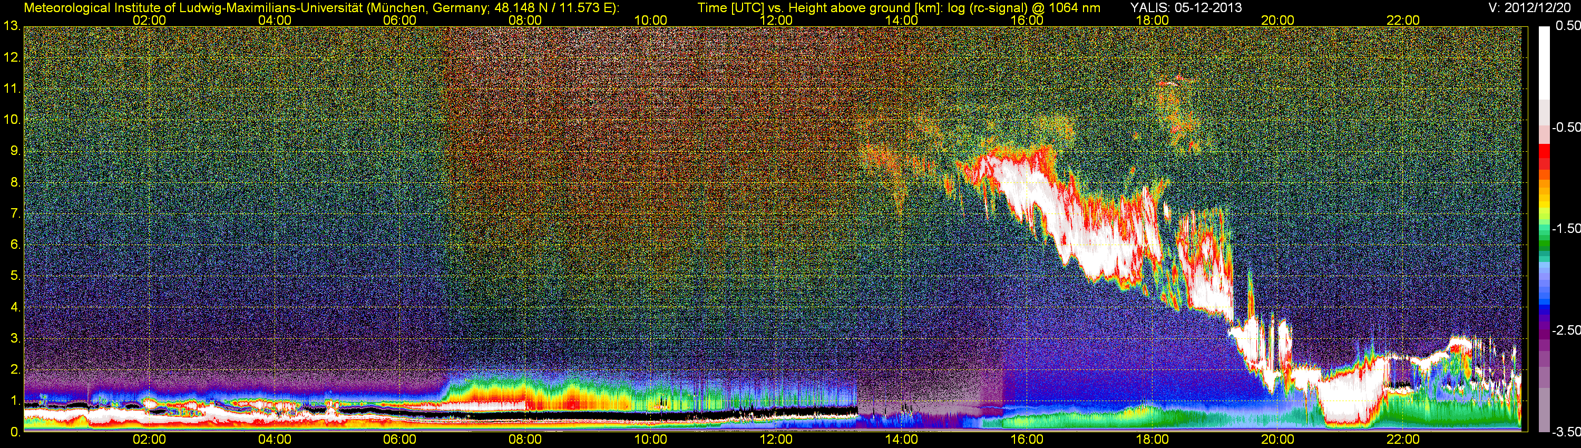Click the 08:00 label on bottom time axis
This screenshot has height=448, width=1581.
pos(525,440)
